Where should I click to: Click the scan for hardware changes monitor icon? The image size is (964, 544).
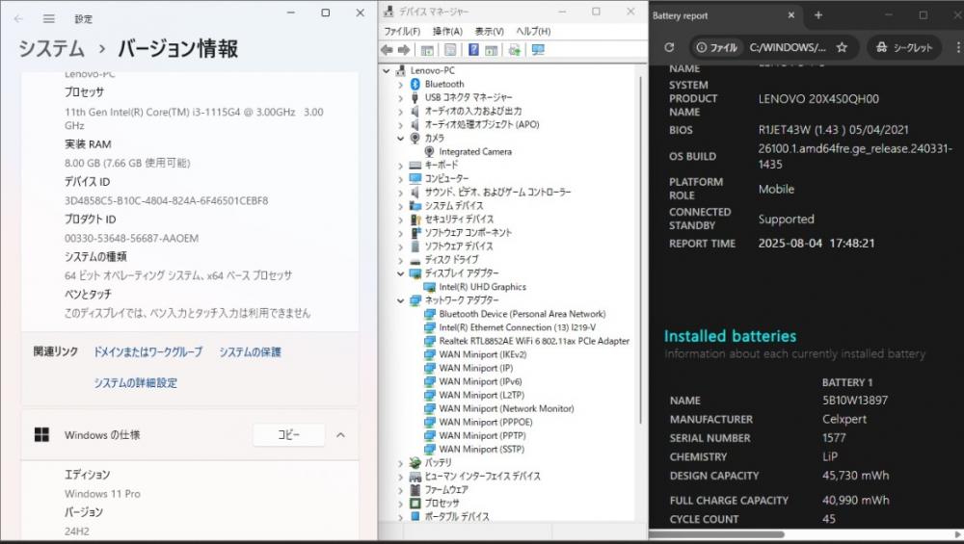538,50
